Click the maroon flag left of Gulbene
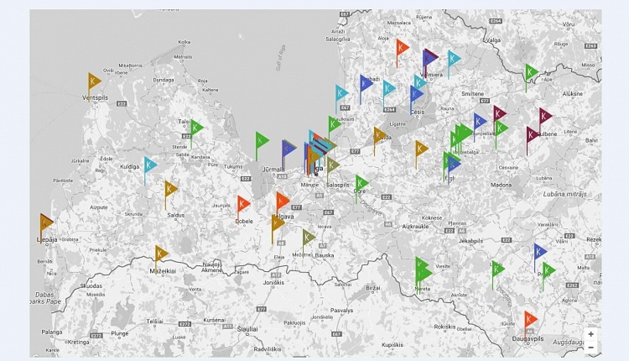The image size is (629, 361). 533,135
